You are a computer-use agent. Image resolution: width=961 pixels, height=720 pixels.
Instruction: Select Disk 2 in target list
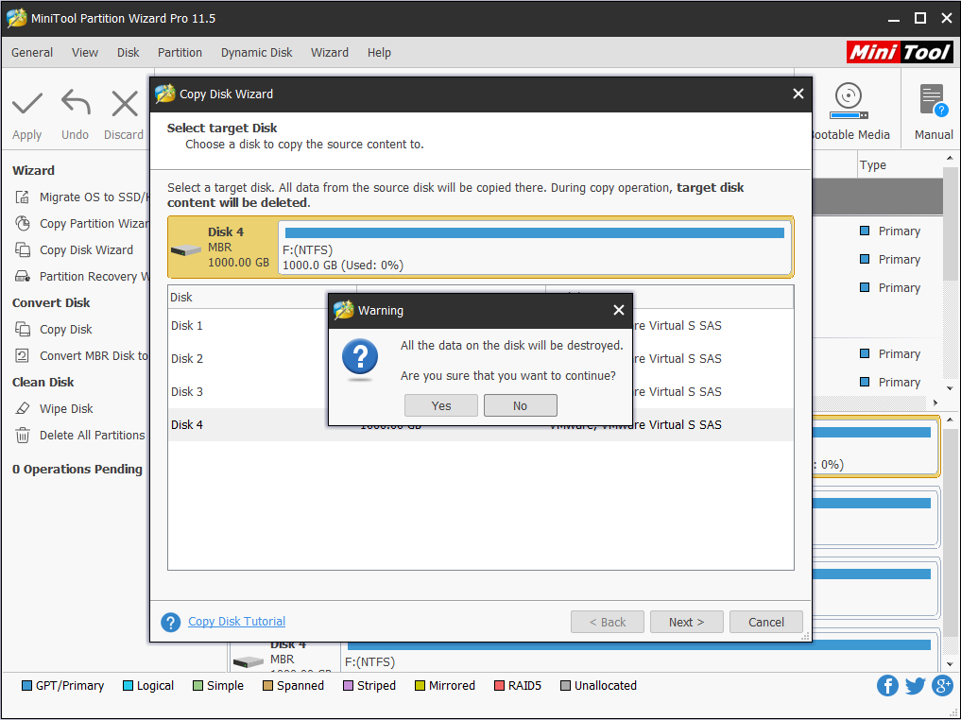(x=480, y=358)
